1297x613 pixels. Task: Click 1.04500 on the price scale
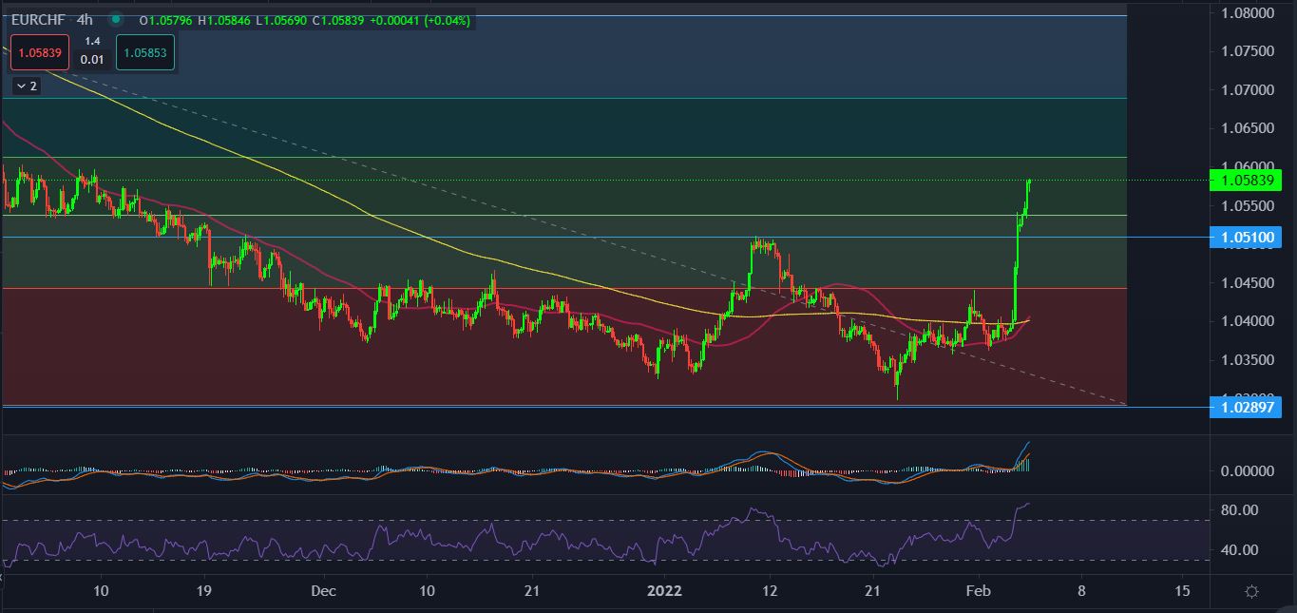pyautogui.click(x=1247, y=282)
